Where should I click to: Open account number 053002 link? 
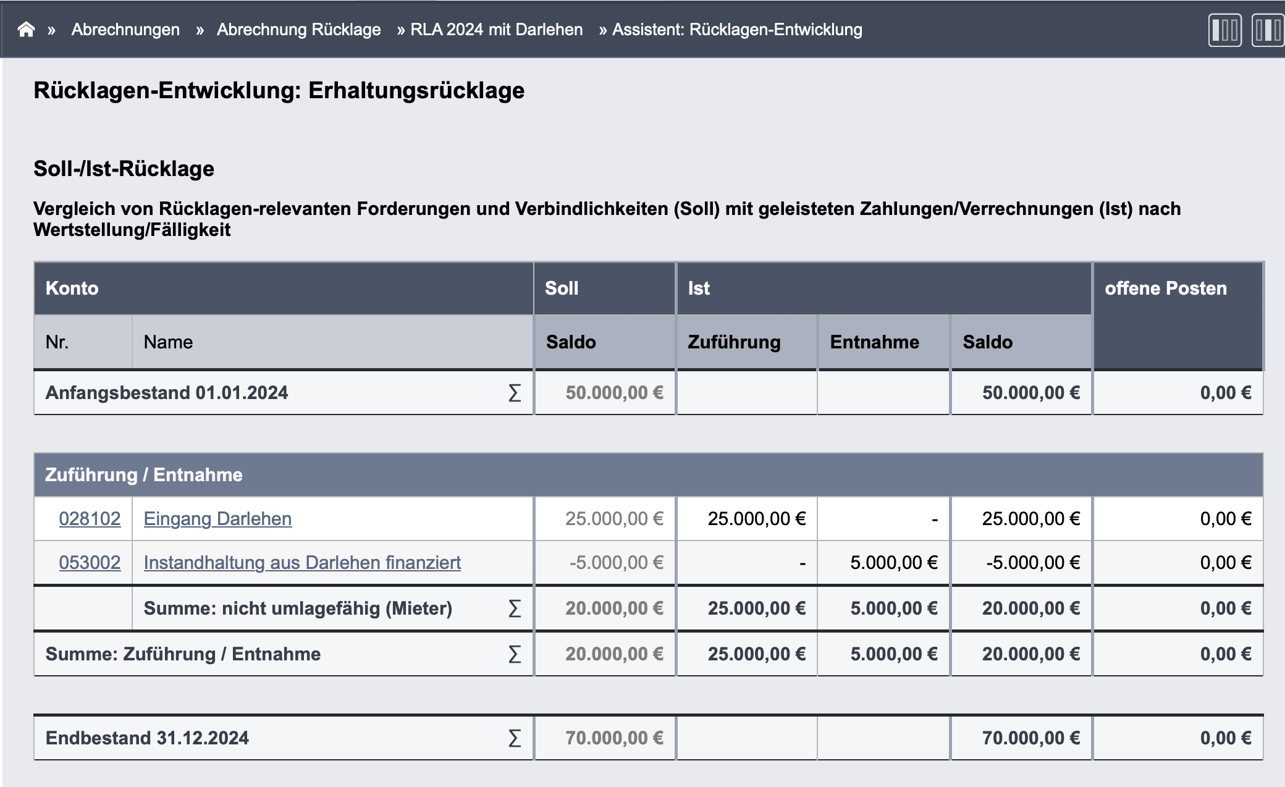[90, 563]
